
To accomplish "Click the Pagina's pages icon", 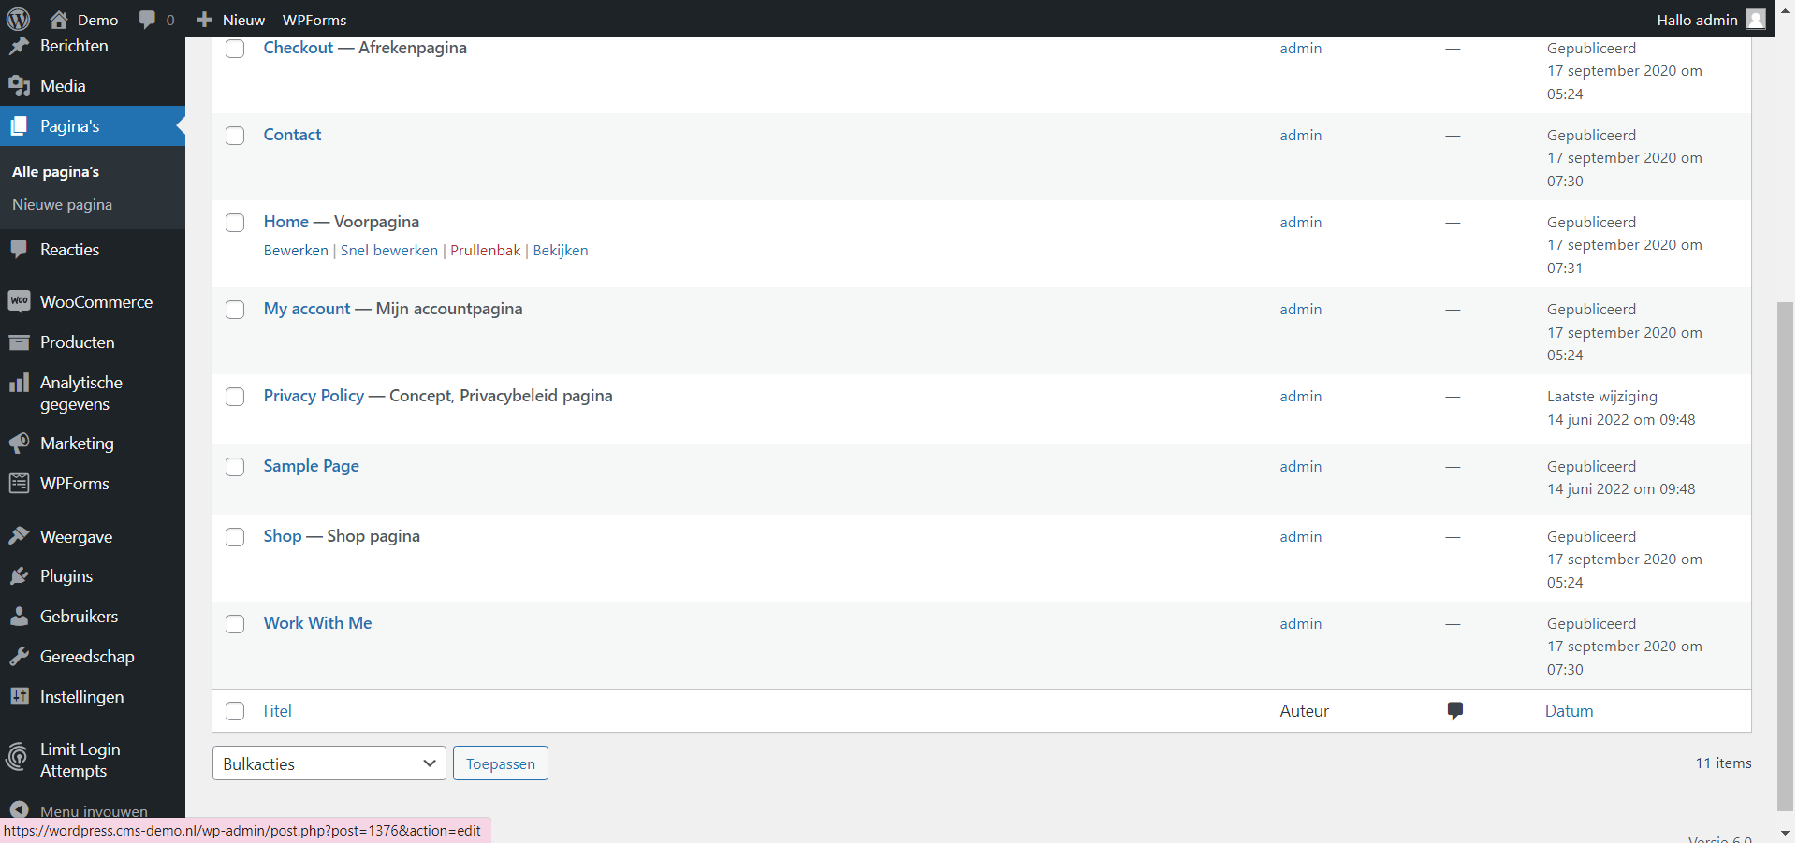I will (19, 126).
